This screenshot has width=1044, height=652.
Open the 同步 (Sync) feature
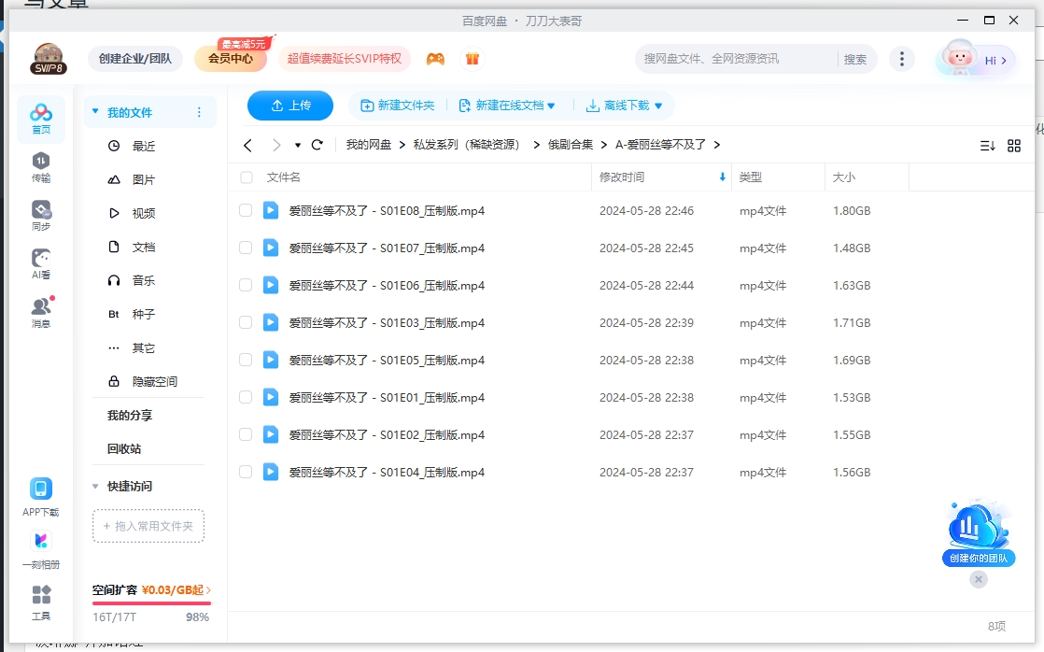click(41, 213)
